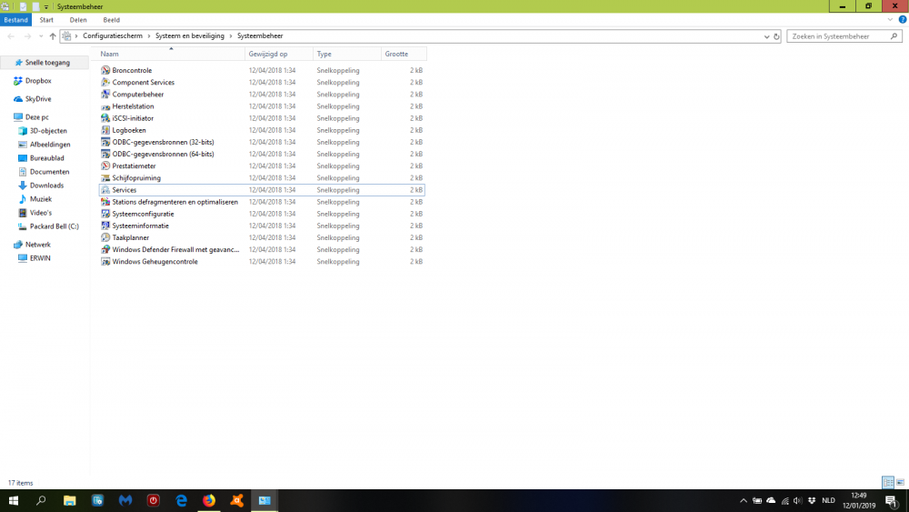
Task: Go up one folder level with arrow
Action: tap(53, 36)
